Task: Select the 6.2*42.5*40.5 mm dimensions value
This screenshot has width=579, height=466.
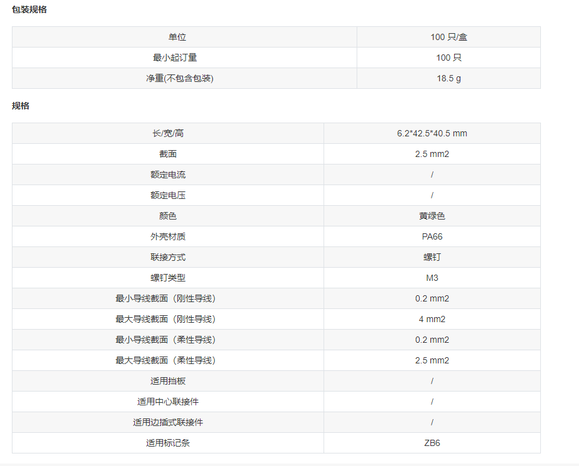Action: point(432,133)
